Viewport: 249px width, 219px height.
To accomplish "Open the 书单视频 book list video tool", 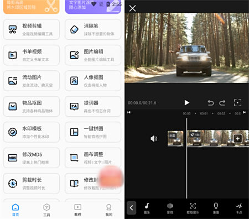I will coord(32,55).
